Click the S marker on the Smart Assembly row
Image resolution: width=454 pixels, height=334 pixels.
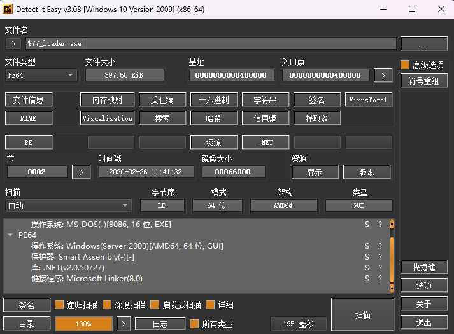pyautogui.click(x=367, y=257)
